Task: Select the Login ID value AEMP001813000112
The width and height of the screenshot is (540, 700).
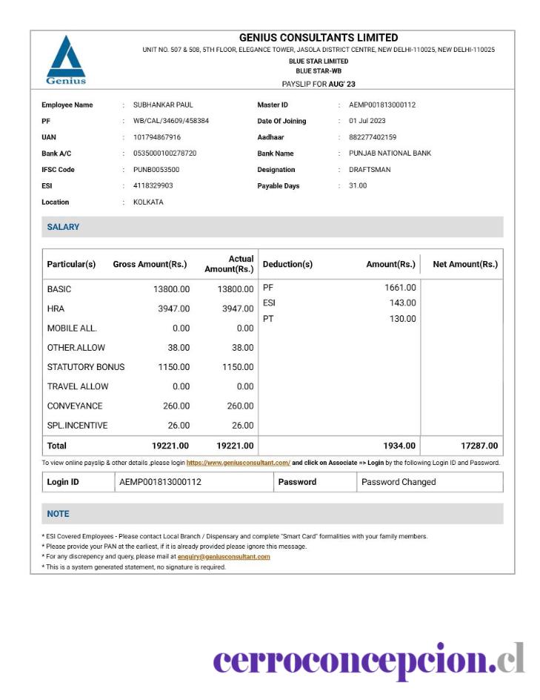Action: pos(160,482)
